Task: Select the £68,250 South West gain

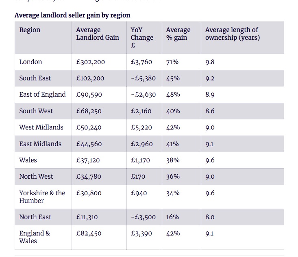Action: pyautogui.click(x=89, y=111)
